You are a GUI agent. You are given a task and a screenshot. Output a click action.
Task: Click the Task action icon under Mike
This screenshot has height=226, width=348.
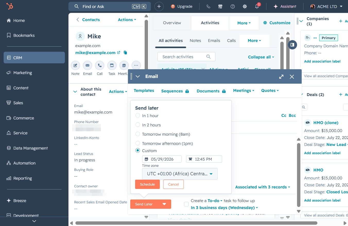tap(112, 65)
